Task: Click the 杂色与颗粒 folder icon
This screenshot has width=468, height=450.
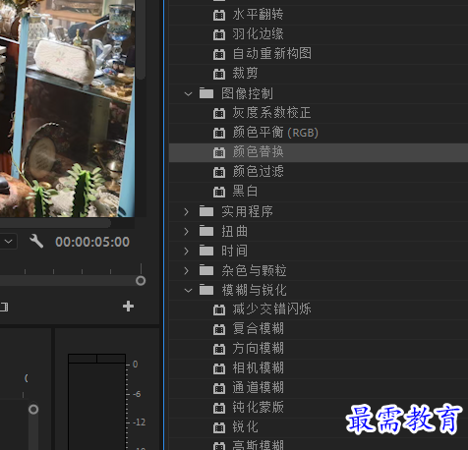Action: coord(206,270)
